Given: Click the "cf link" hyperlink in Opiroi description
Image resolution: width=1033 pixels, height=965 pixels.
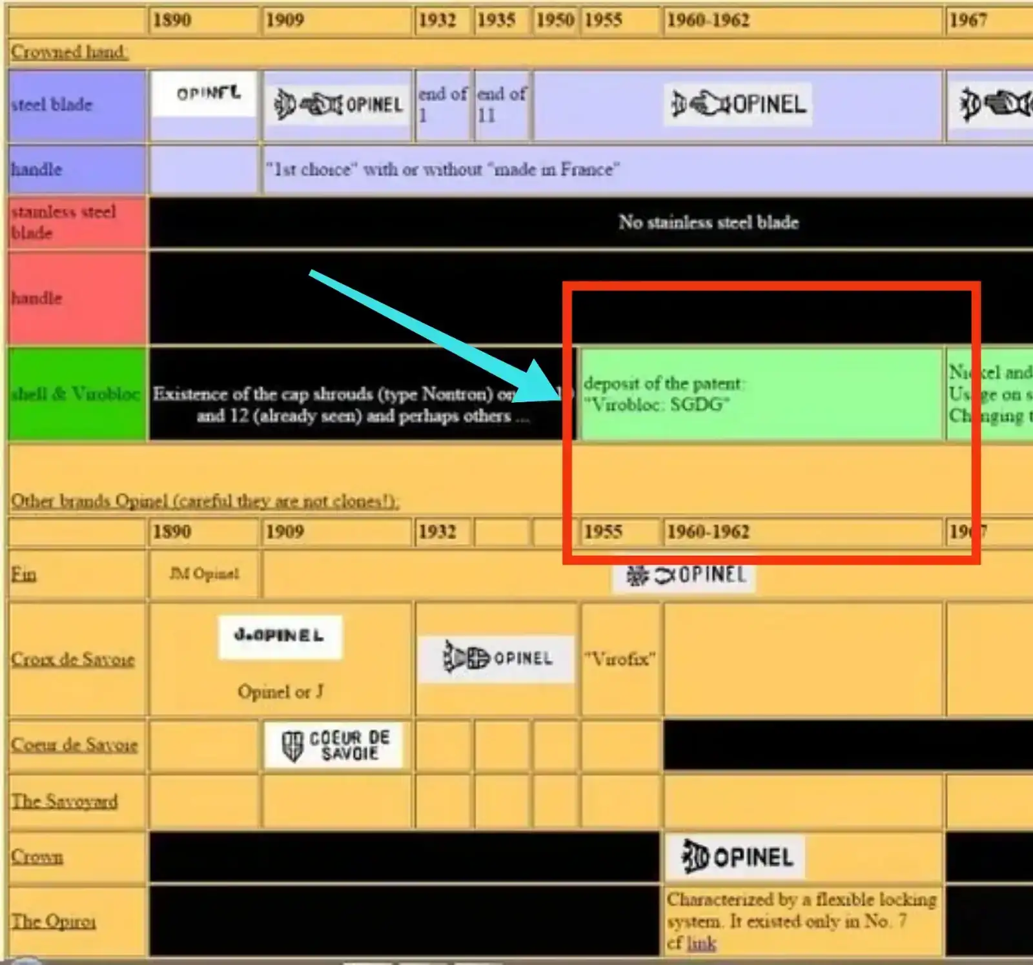Looking at the screenshot, I should (x=701, y=944).
